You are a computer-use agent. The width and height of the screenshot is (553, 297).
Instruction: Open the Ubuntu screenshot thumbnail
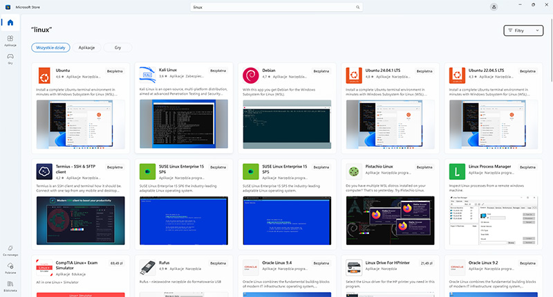coord(80,125)
